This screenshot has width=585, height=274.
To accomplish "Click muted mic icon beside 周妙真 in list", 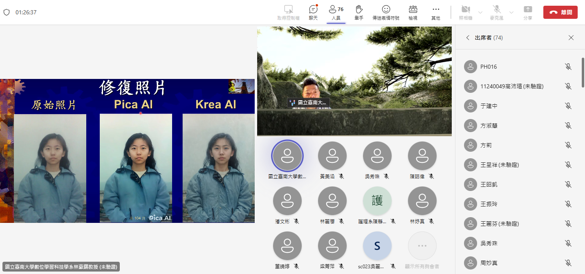I will click(x=568, y=263).
